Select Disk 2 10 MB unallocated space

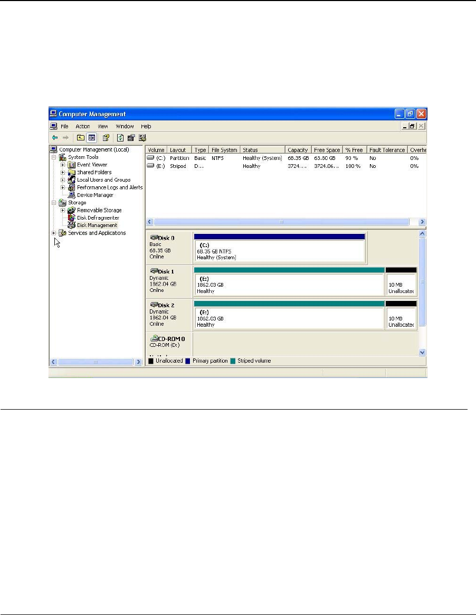click(401, 316)
